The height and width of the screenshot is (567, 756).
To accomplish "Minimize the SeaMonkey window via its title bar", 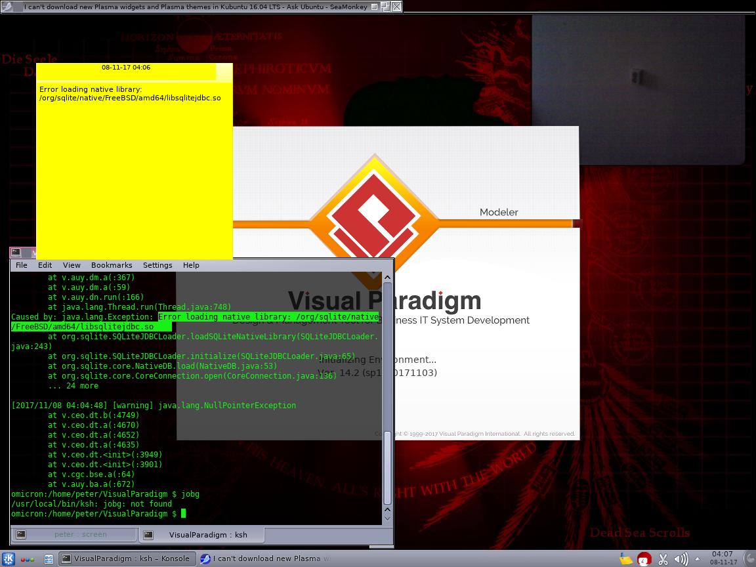I will [375, 7].
